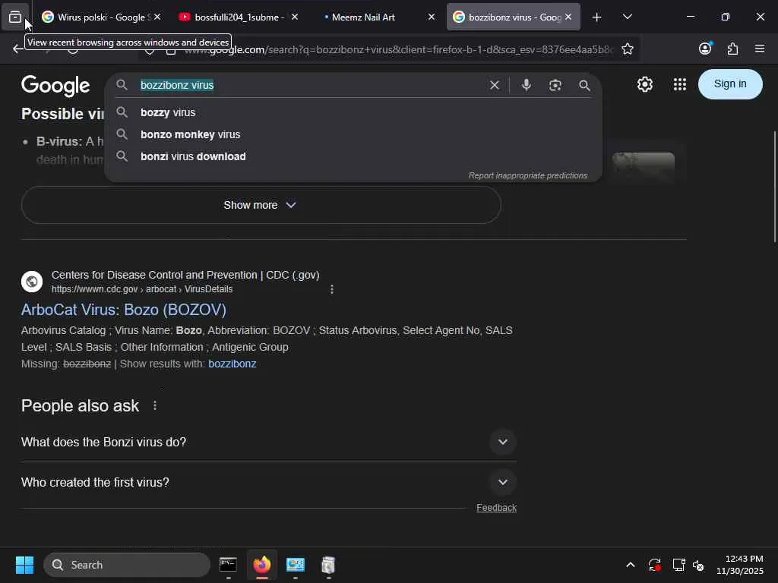Screen dimensions: 778x583
Task: Open Firefox View recent browsing icon
Action: (15, 17)
